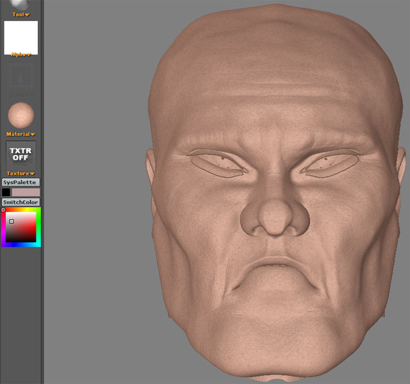Expand the Alpha dropdown label
This screenshot has height=384, width=410.
tap(21, 55)
